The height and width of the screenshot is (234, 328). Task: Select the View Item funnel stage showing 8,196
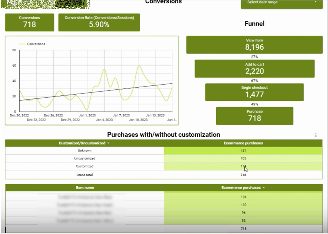254,44
